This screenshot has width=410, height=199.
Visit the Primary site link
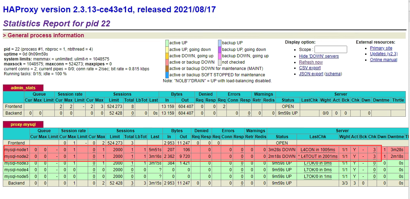(x=381, y=48)
